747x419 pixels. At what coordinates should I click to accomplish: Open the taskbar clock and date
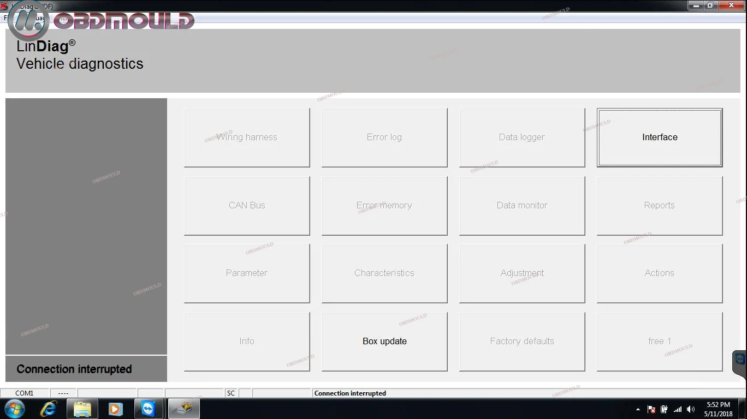coord(718,409)
